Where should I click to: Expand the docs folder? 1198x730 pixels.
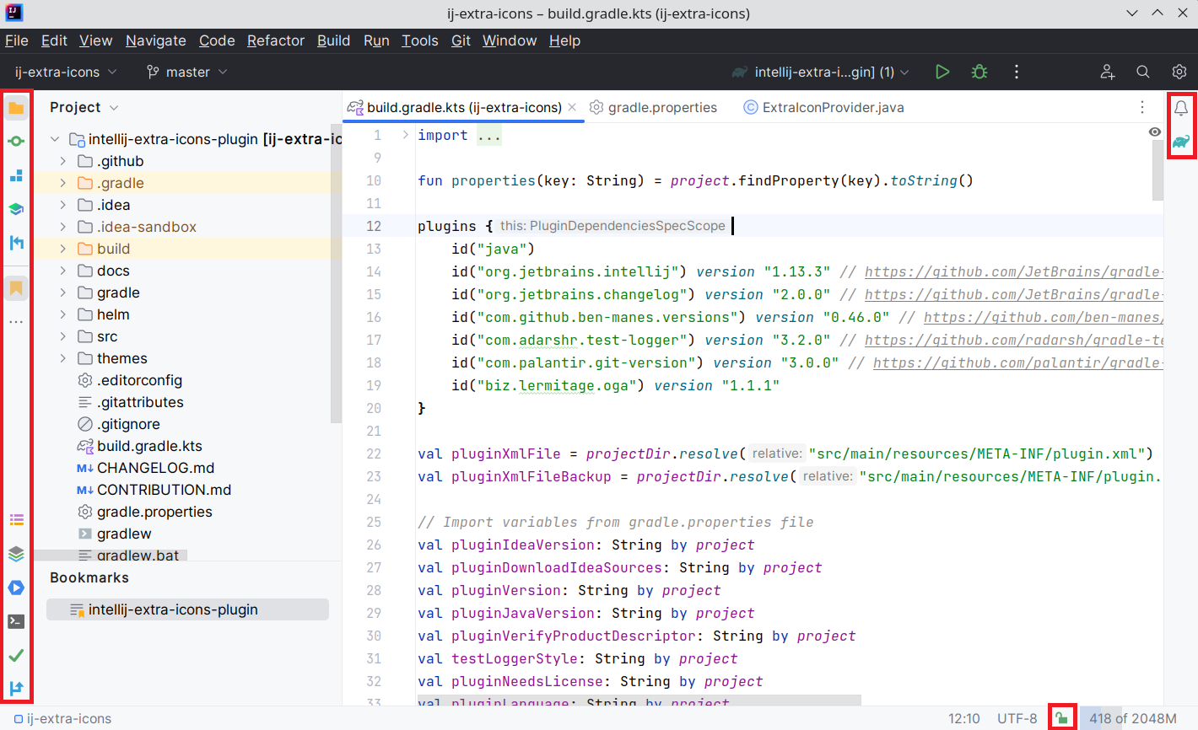(63, 271)
